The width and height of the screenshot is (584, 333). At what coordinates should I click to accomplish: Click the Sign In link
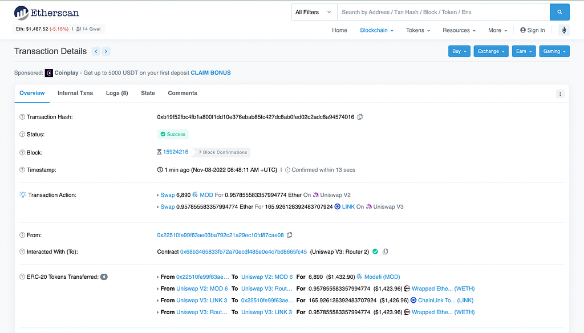click(532, 30)
